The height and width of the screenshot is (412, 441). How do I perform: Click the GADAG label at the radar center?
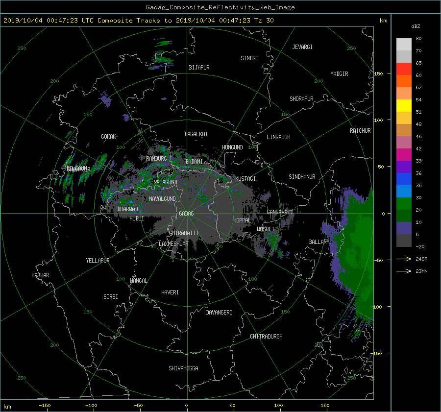click(x=186, y=214)
